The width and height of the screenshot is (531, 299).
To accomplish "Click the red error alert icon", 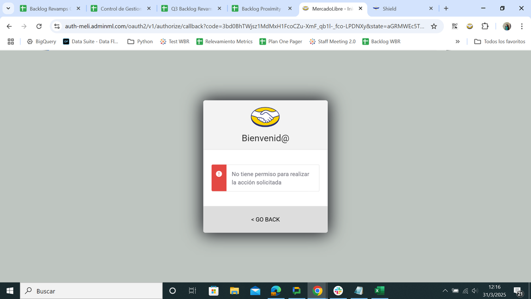I will point(219,174).
